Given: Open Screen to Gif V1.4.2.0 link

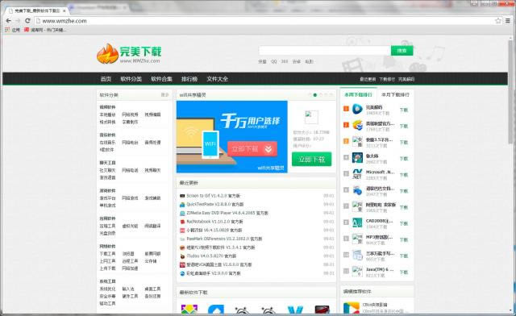Looking at the screenshot, I should [213, 196].
